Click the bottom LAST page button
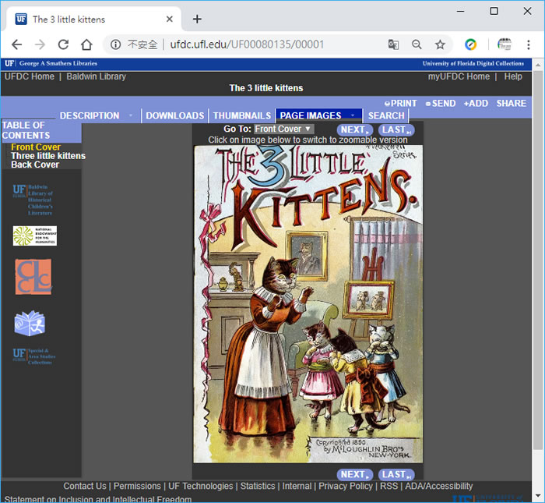This screenshot has height=503, width=545. click(396, 474)
